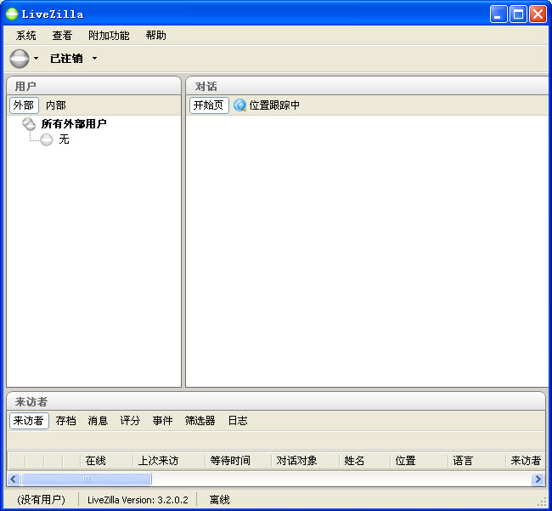This screenshot has height=511, width=552.
Task: Click the 来访者 column header at right
Action: click(525, 460)
